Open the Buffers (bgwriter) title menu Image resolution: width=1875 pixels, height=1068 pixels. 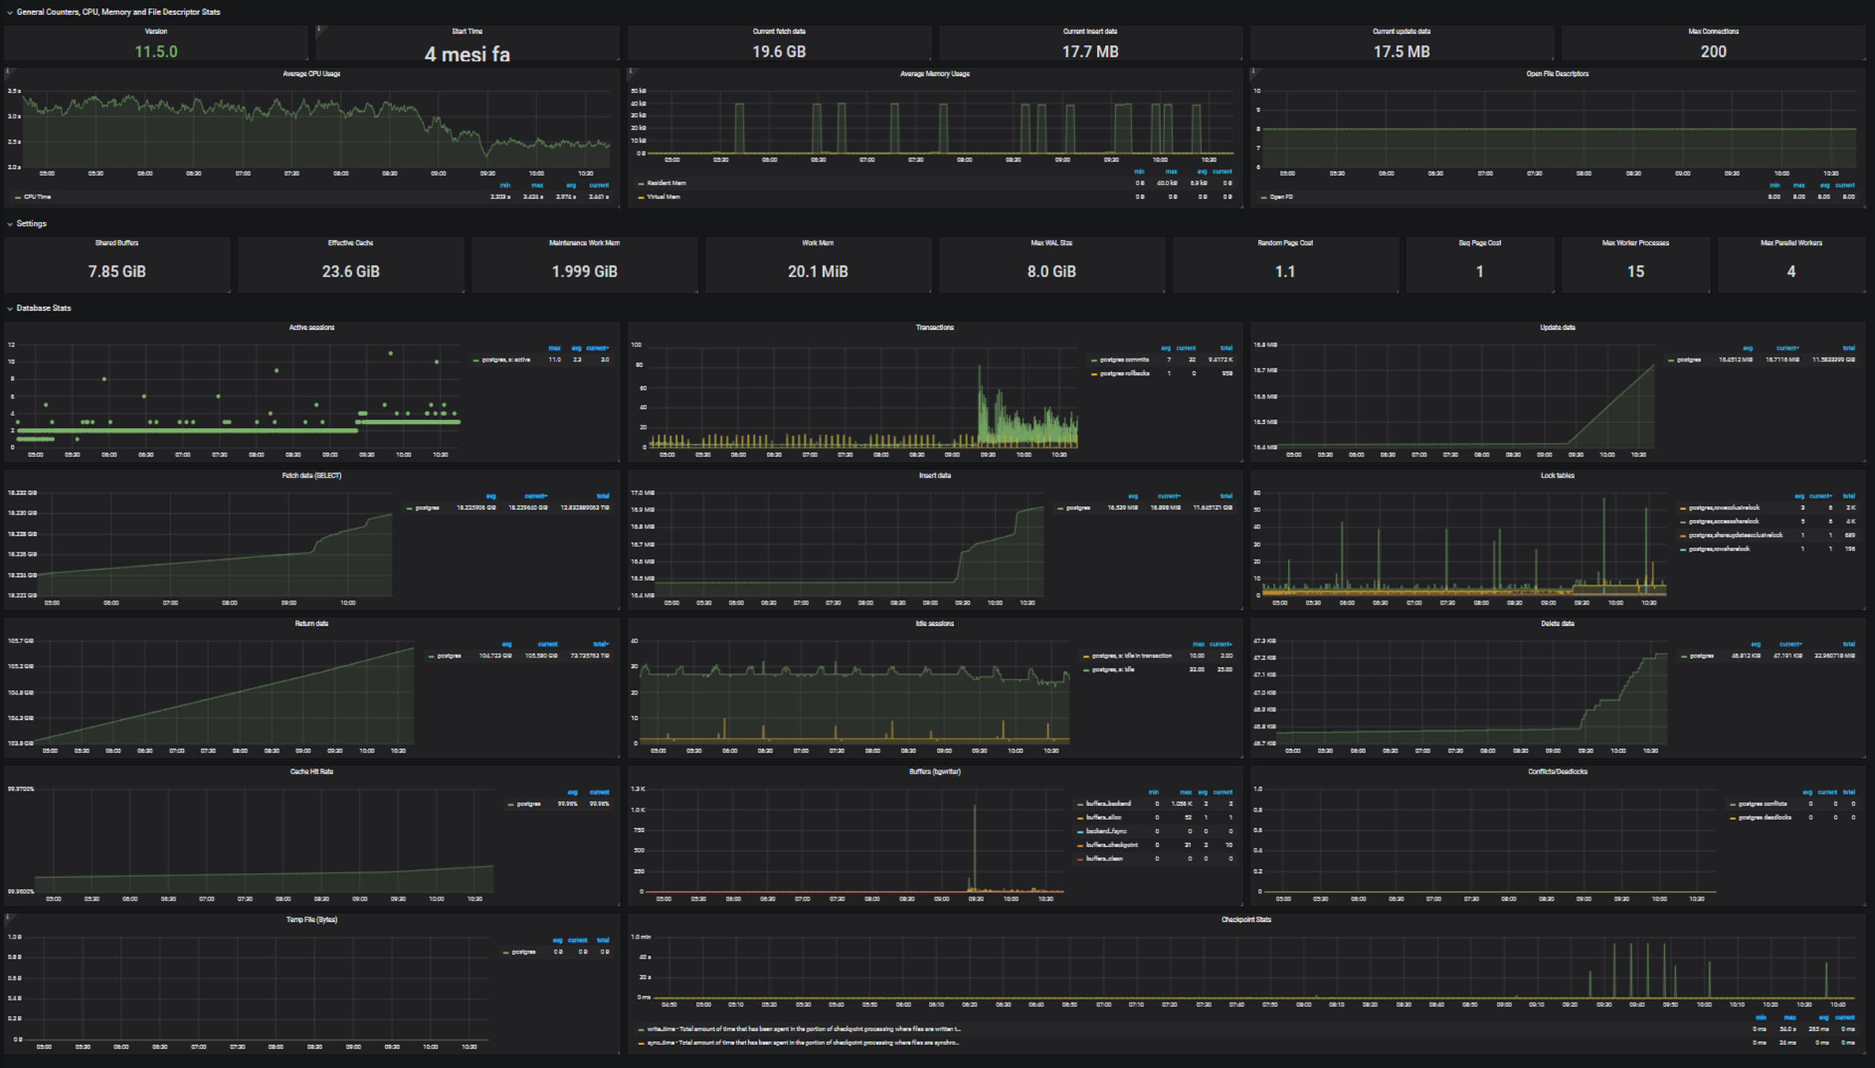[934, 771]
